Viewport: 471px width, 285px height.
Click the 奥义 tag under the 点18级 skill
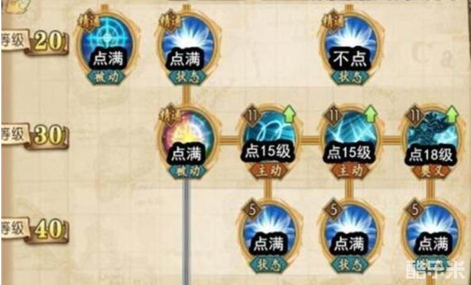431,171
